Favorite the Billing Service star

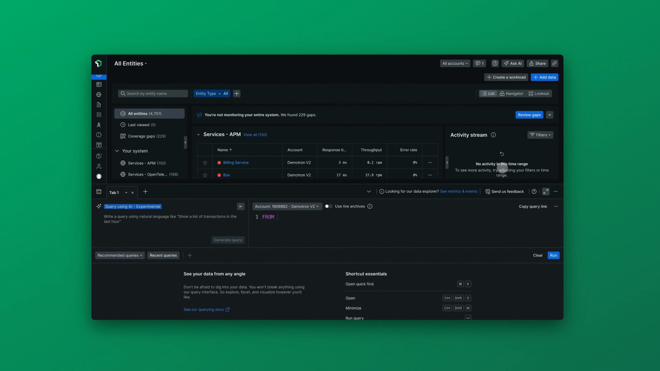[x=205, y=162]
